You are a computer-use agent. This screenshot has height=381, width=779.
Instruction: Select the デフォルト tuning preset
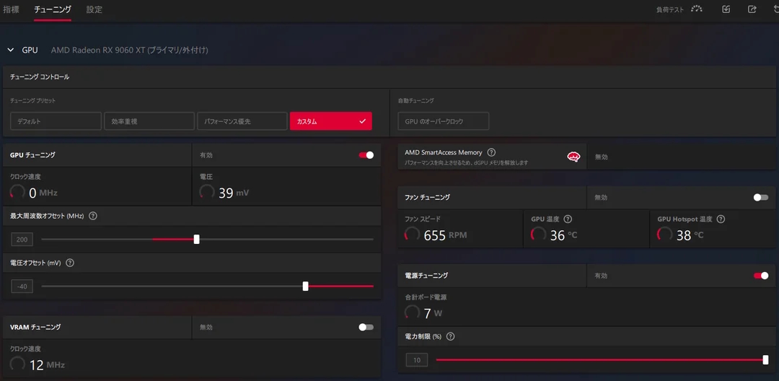click(x=56, y=121)
